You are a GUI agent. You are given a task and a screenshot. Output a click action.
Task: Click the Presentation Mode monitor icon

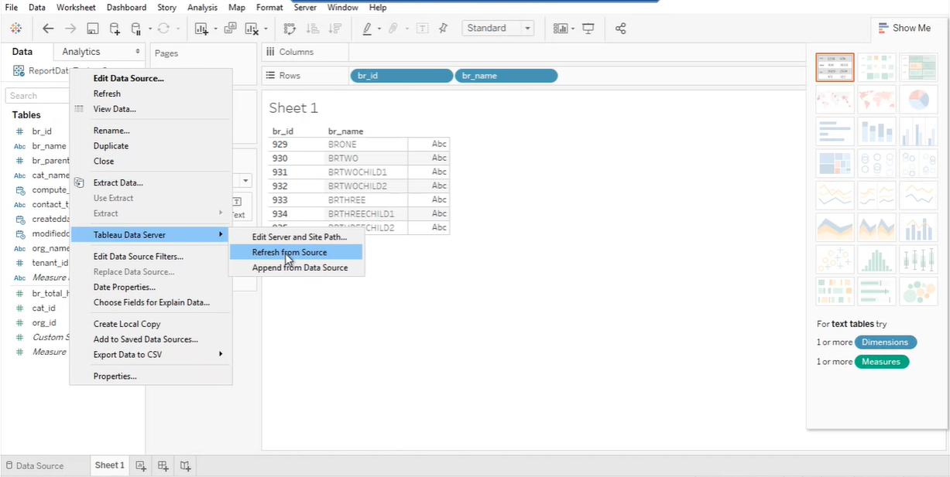pyautogui.click(x=588, y=29)
